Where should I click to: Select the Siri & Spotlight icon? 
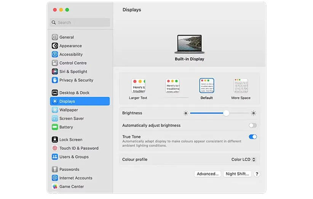point(55,72)
